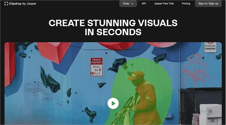Open the Tools dropdown menu
This screenshot has height=125, width=226.
(128, 4)
